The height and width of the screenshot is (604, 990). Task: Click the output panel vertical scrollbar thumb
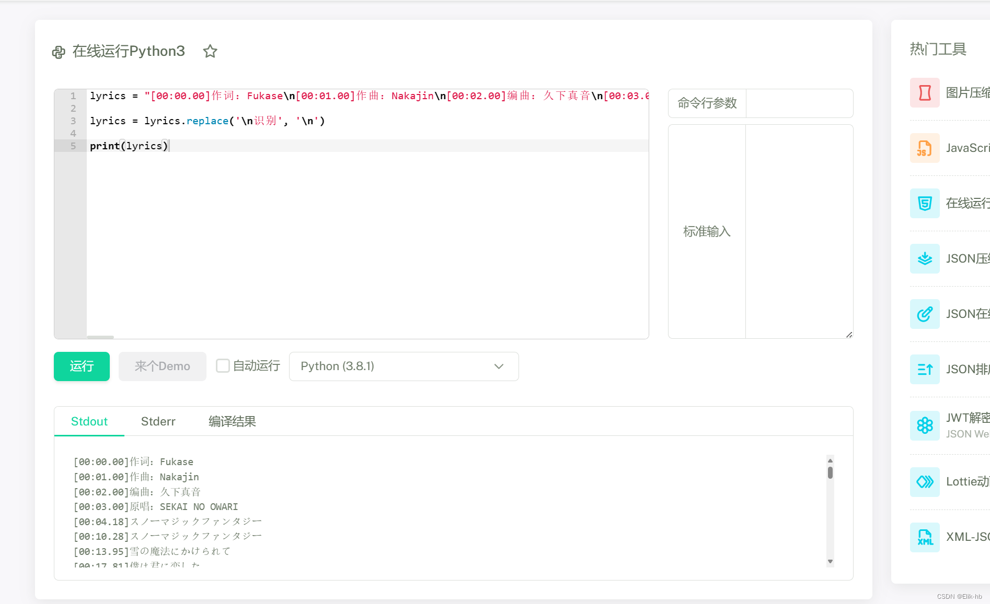(830, 472)
